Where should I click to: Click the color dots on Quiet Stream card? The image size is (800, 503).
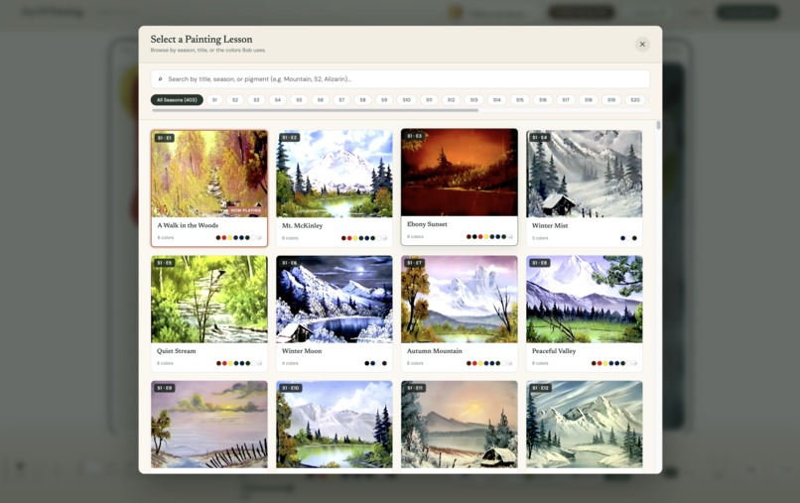click(239, 363)
